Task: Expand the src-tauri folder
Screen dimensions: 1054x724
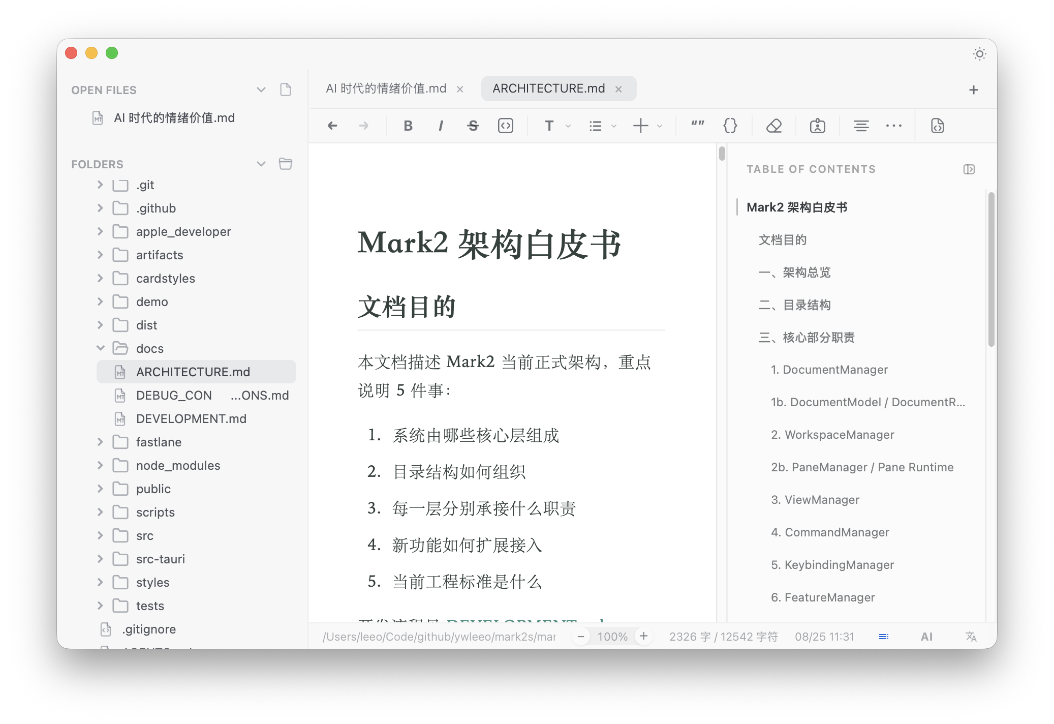Action: [100, 559]
